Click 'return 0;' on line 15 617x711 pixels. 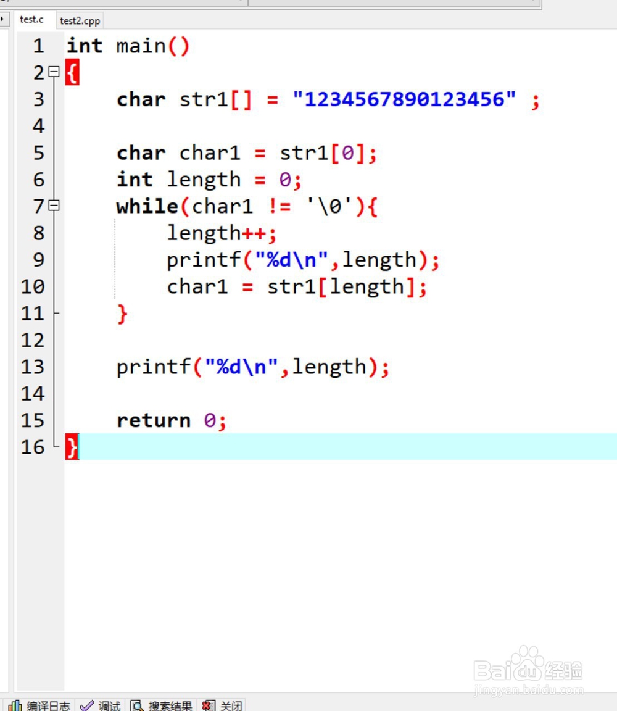(x=172, y=421)
